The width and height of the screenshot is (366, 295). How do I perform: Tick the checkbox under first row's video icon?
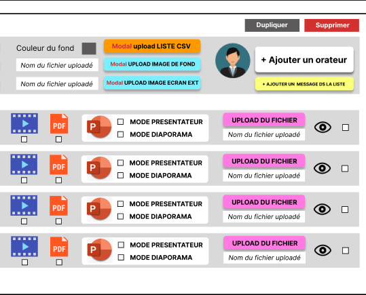(x=24, y=139)
